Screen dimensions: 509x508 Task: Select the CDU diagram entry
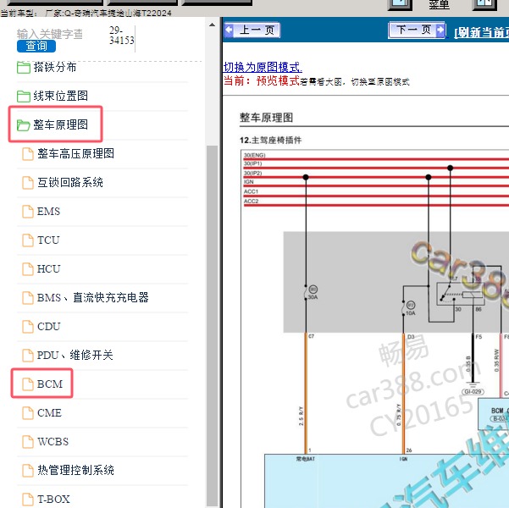[48, 326]
